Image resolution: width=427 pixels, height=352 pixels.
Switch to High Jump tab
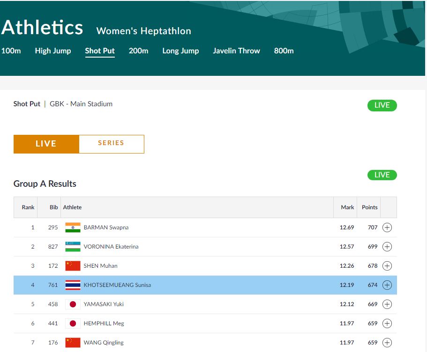click(53, 51)
